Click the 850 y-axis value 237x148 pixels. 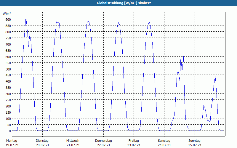coord(8,26)
